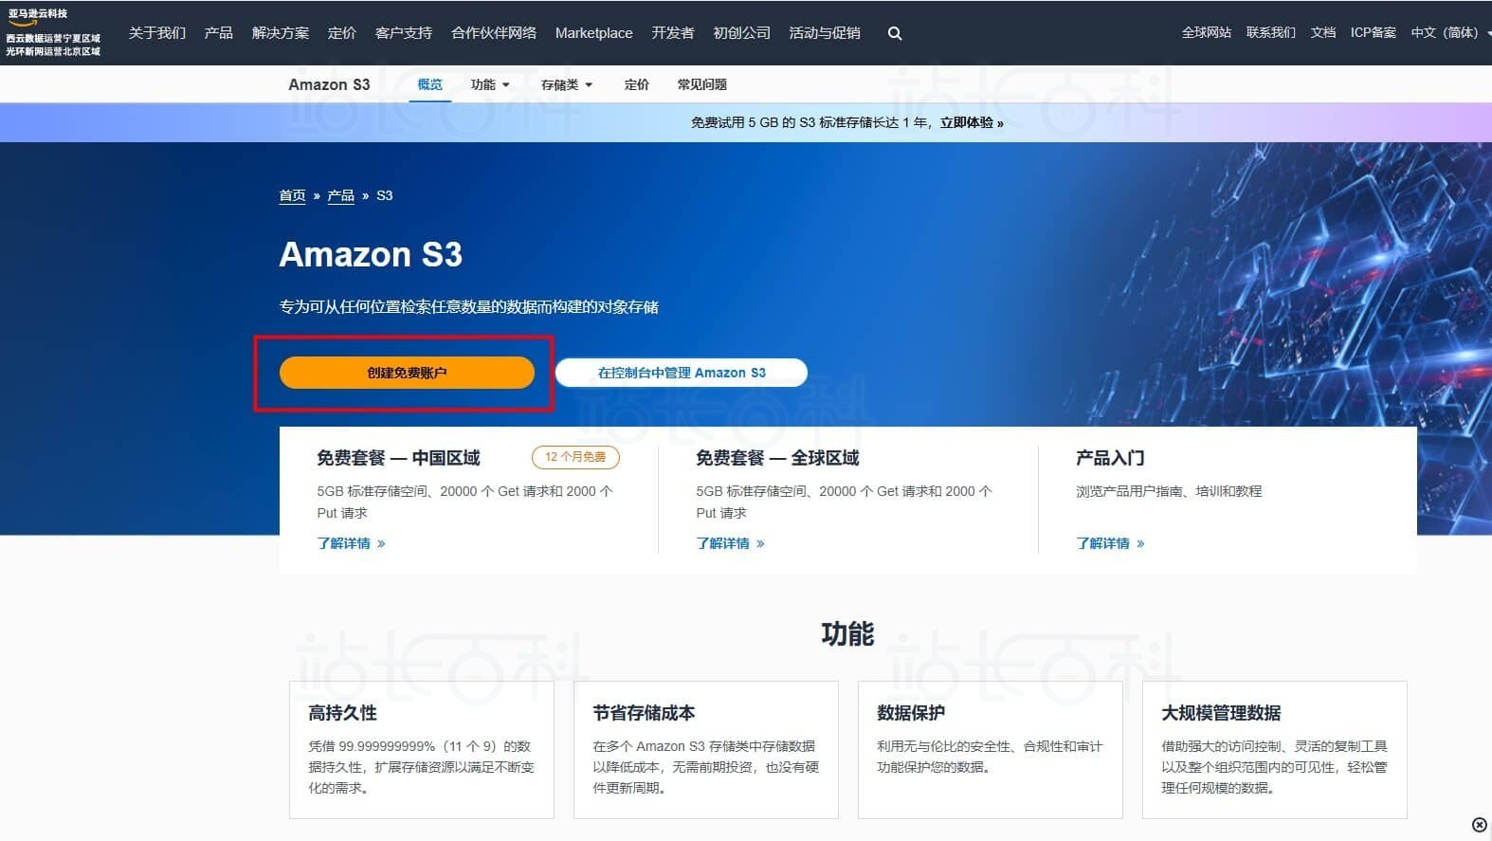Open 解决方案 menu in top navigation
1492x841 pixels.
pos(281,33)
